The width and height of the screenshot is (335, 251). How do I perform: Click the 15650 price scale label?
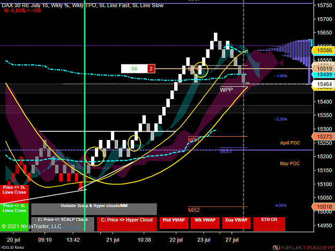pos(324,33)
